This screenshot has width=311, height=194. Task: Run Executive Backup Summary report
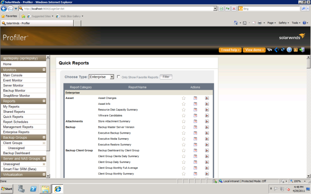pos(207,133)
